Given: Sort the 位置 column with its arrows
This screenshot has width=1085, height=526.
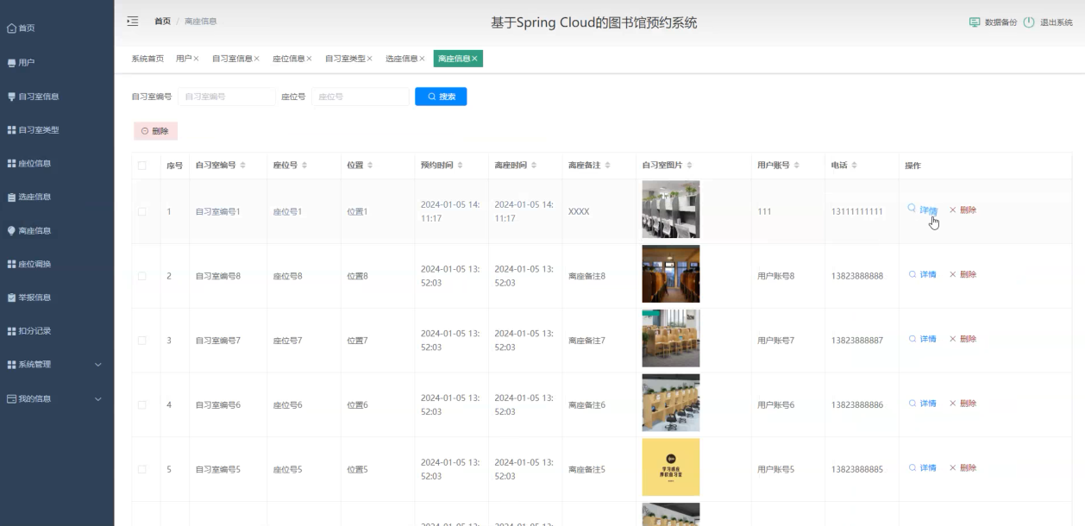Looking at the screenshot, I should coord(370,166).
